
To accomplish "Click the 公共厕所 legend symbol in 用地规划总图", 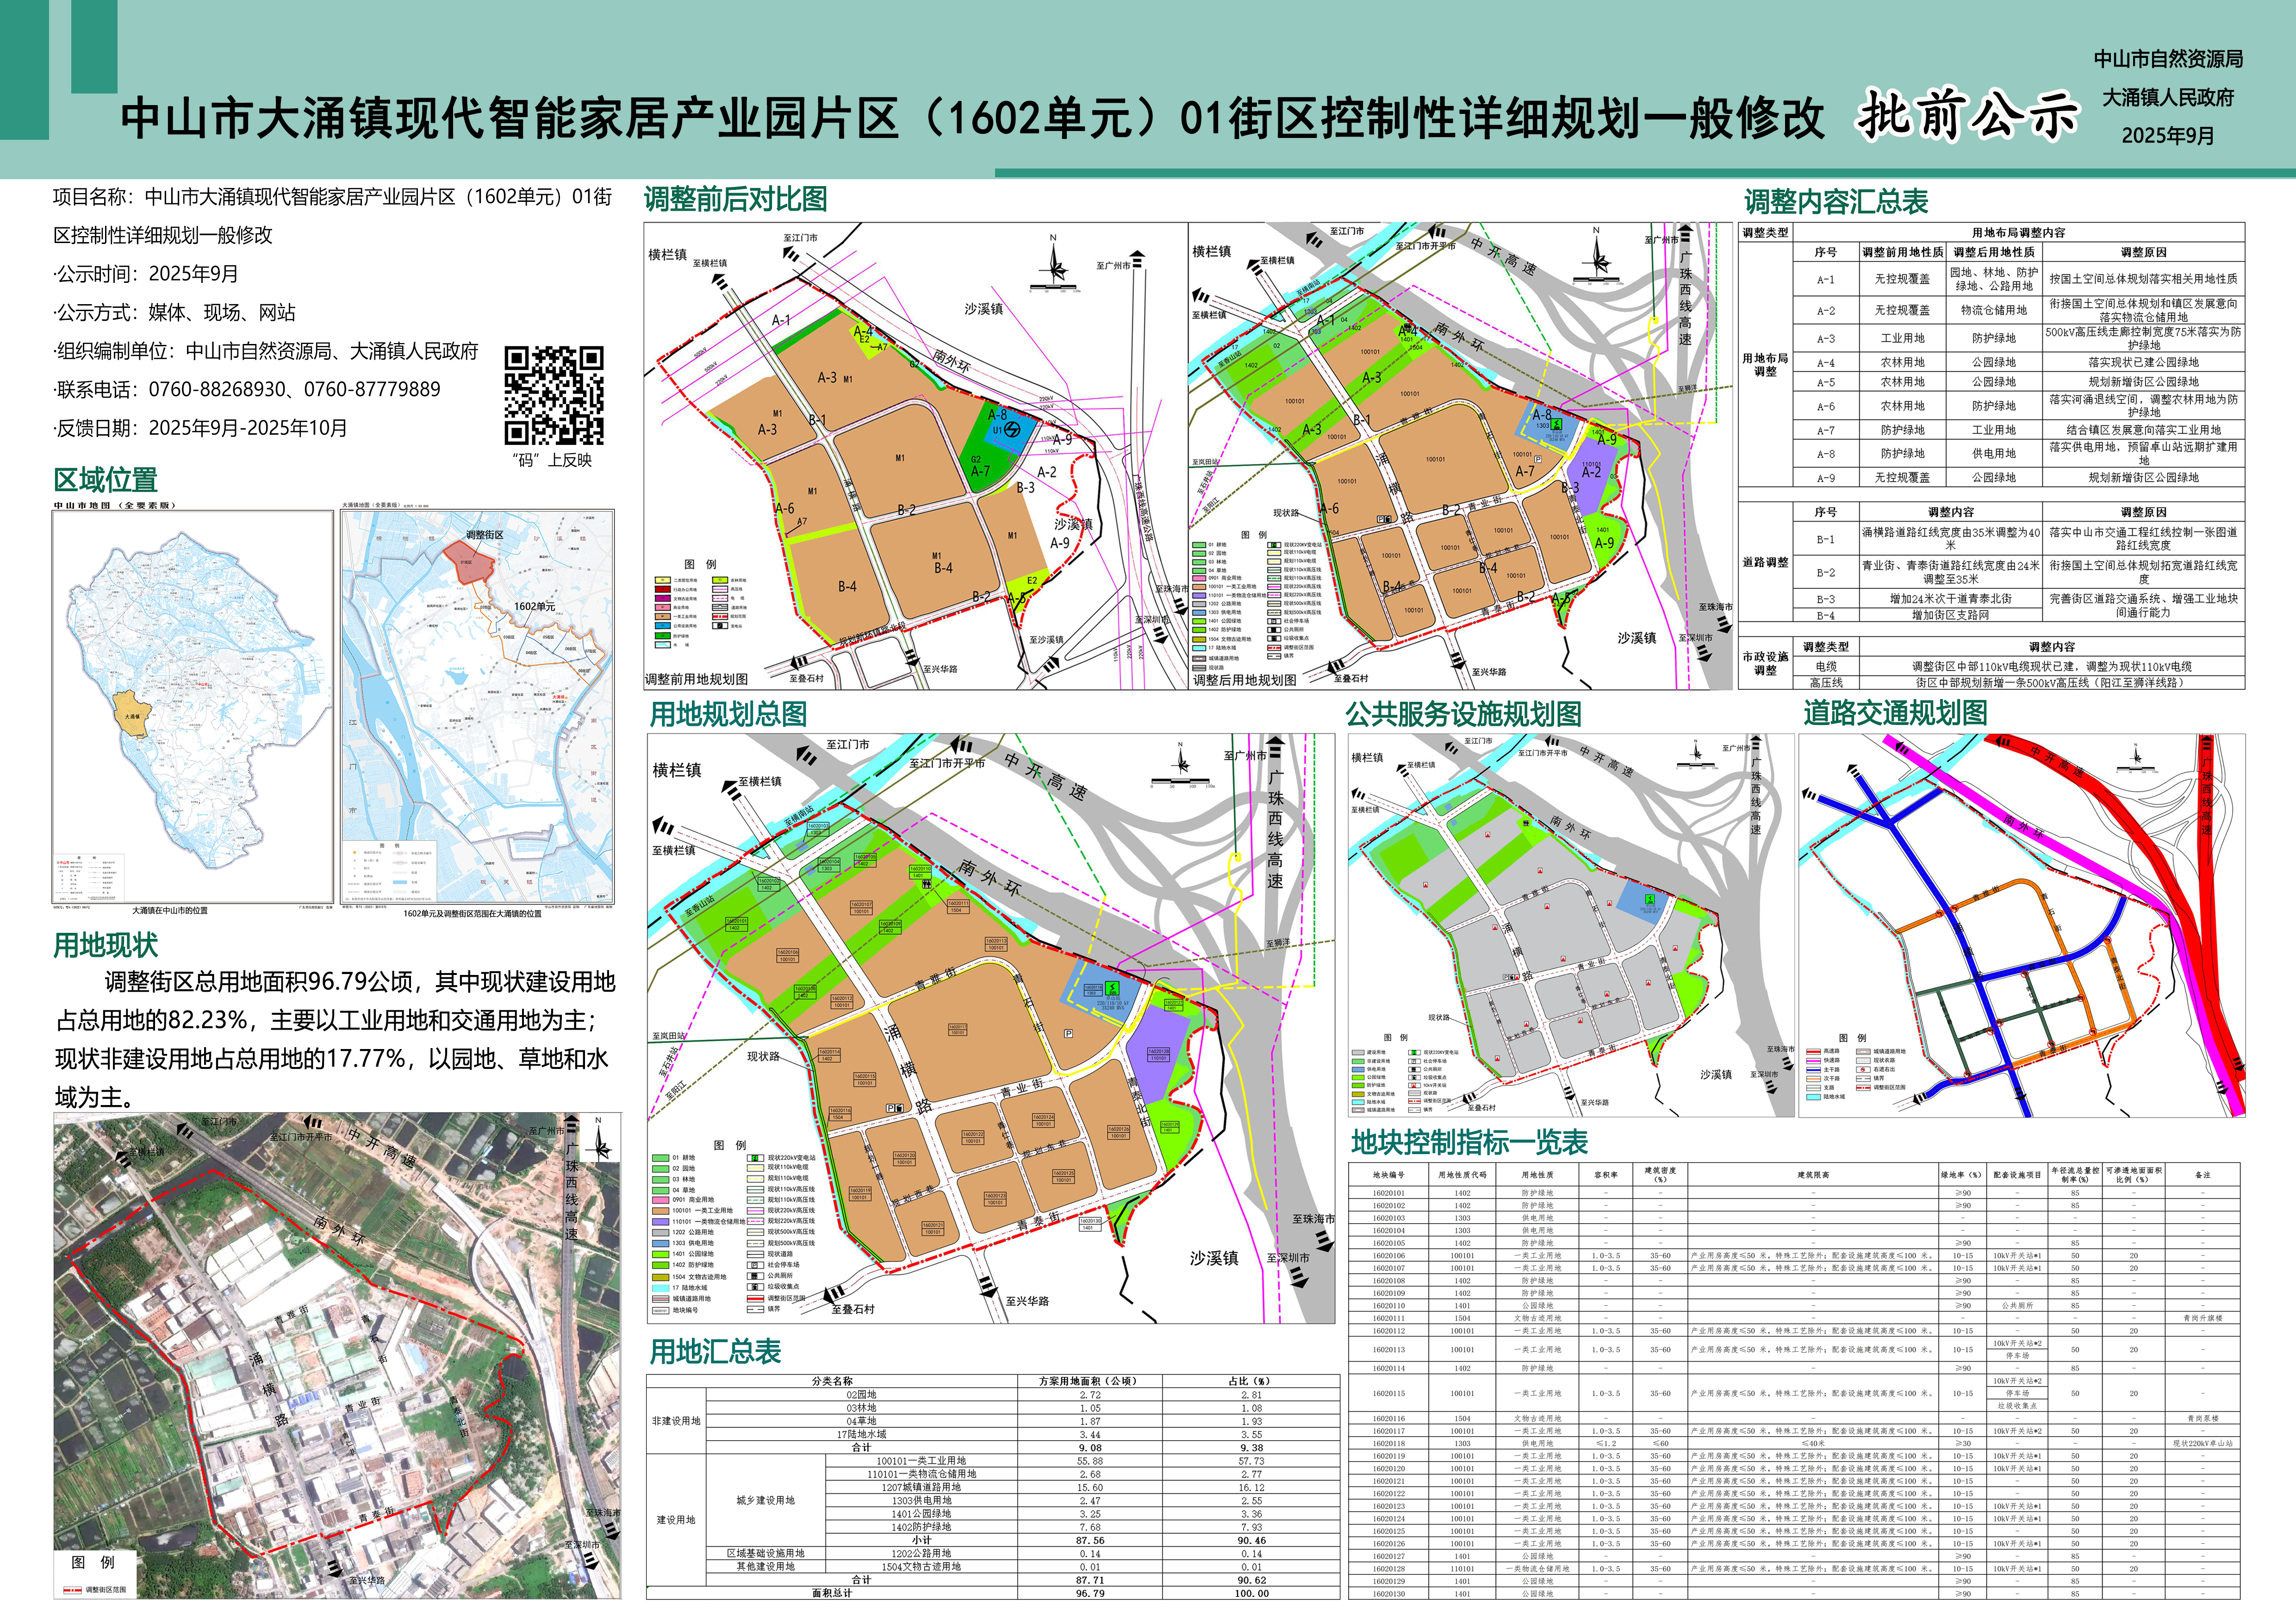I will (754, 1276).
